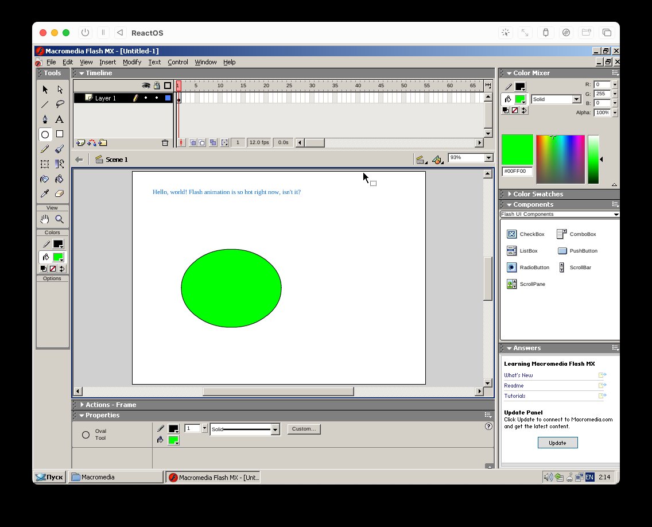Activate the Hand tool
The width and height of the screenshot is (652, 527).
(45, 219)
